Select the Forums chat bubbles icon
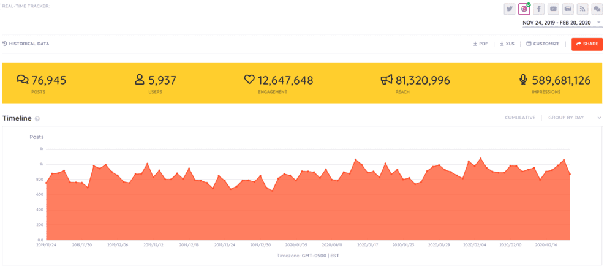607x269 pixels. point(597,9)
